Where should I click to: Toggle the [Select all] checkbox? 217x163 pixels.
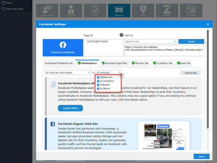coord(98,77)
